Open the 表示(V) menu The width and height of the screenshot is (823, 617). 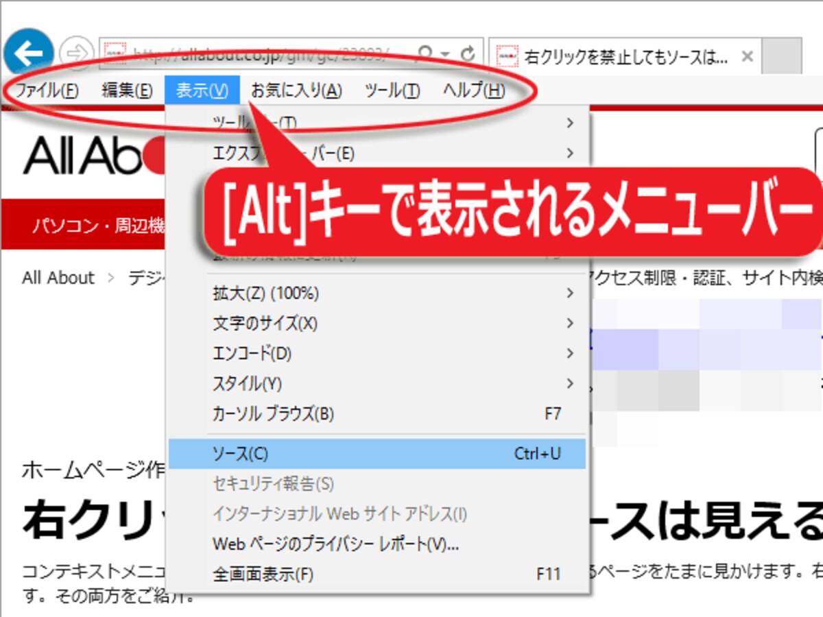coord(202,90)
